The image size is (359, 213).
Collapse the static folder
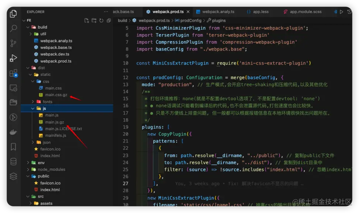(30, 75)
